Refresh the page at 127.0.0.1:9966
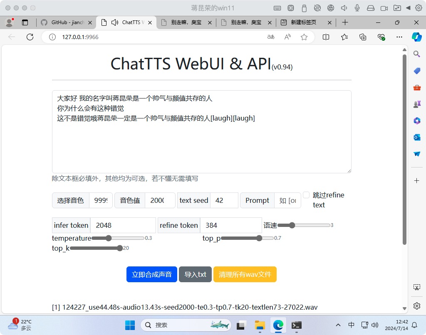The width and height of the screenshot is (426, 335). click(x=30, y=37)
